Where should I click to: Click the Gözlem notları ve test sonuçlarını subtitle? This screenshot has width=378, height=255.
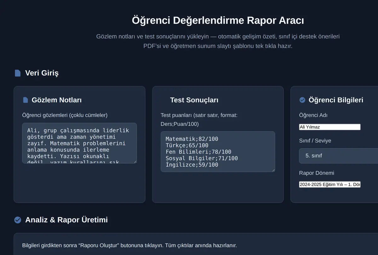pos(218,41)
